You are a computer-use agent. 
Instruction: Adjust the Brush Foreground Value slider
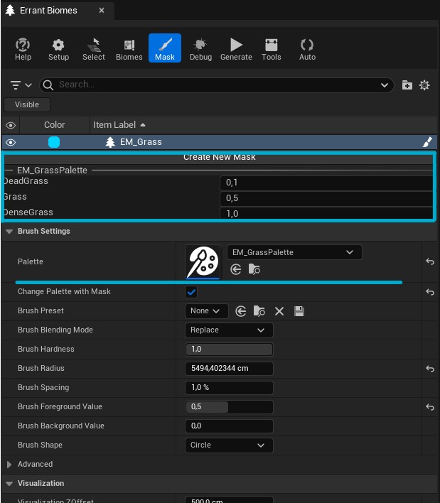pos(229,407)
